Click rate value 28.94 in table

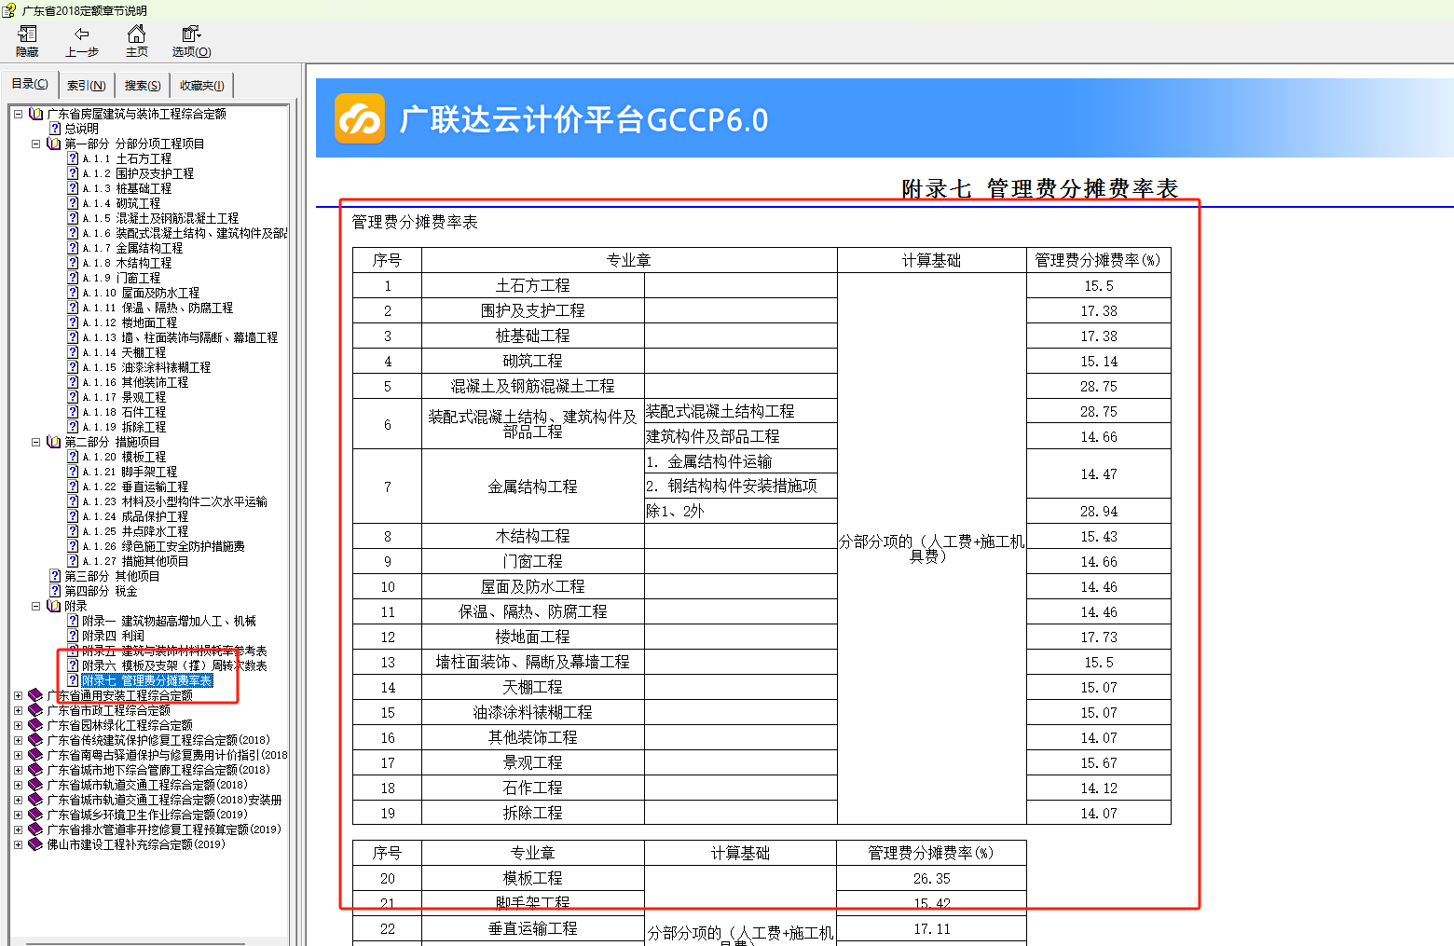pos(1099,512)
